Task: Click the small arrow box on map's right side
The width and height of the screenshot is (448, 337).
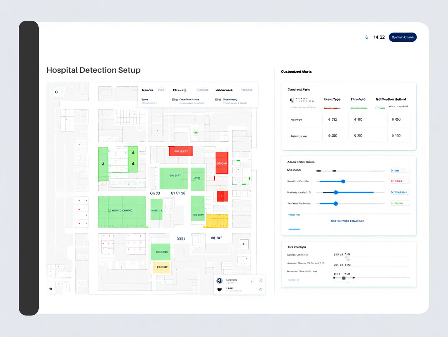Action: pyautogui.click(x=243, y=244)
